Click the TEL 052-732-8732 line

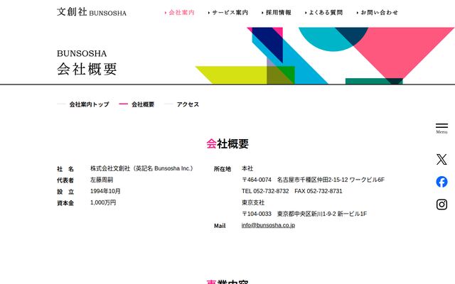(x=292, y=191)
